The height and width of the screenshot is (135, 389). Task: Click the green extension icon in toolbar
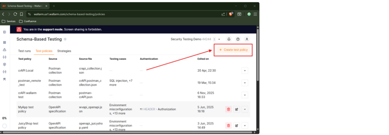click(249, 14)
